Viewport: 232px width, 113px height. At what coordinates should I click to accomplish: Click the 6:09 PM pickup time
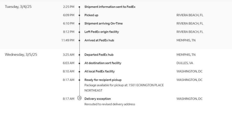tap(69, 15)
